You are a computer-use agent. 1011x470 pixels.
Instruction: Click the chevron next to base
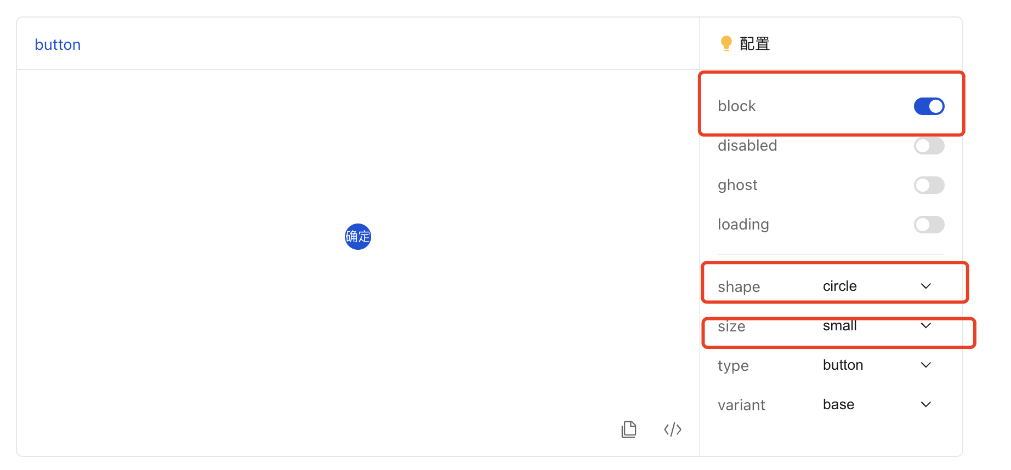(925, 404)
